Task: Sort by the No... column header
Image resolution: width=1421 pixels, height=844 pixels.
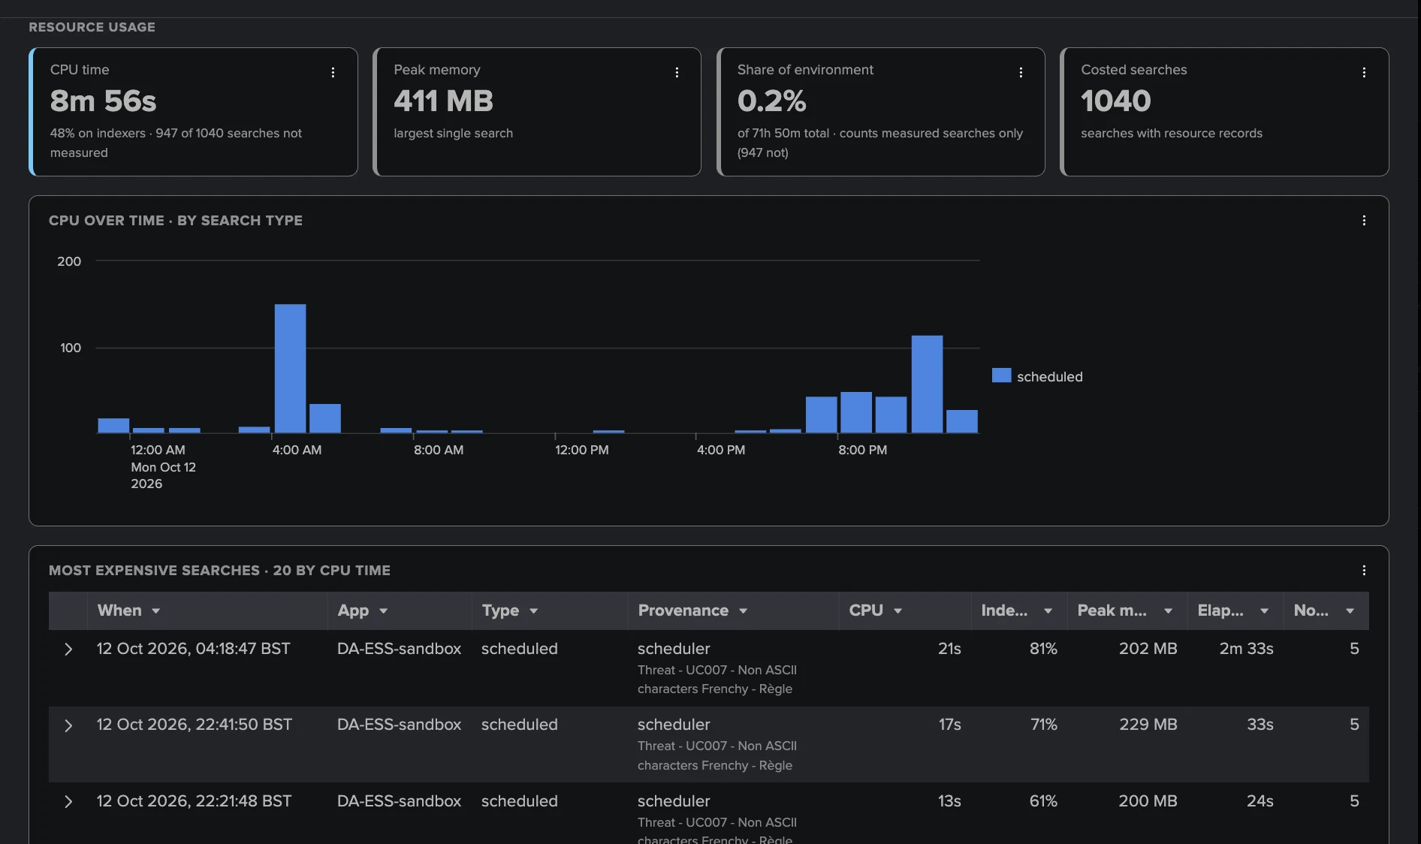Action: (1326, 610)
